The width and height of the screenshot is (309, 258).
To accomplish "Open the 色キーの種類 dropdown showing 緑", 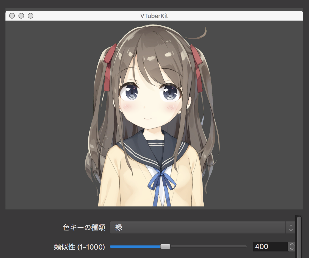I will tap(202, 227).
